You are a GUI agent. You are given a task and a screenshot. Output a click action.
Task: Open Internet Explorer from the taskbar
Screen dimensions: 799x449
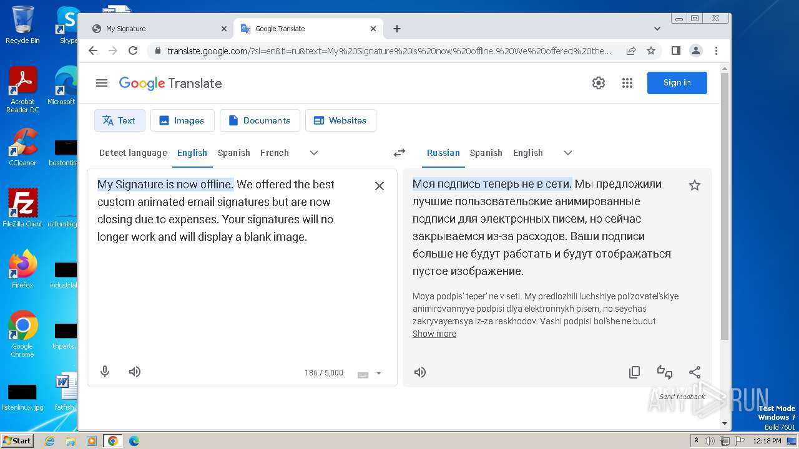[x=49, y=441]
